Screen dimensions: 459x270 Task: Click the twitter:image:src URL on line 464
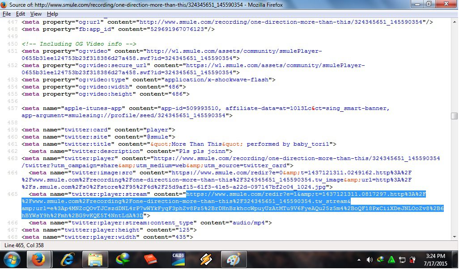click(217, 180)
